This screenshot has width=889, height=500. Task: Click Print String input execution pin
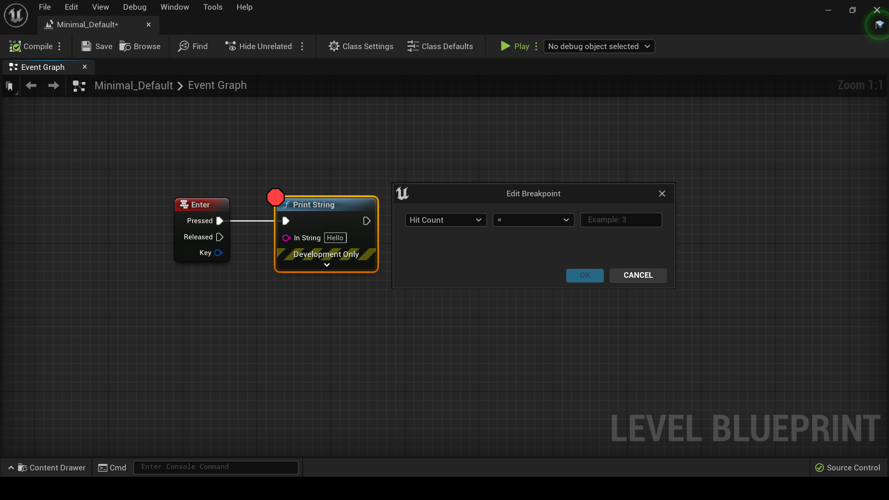click(x=286, y=221)
